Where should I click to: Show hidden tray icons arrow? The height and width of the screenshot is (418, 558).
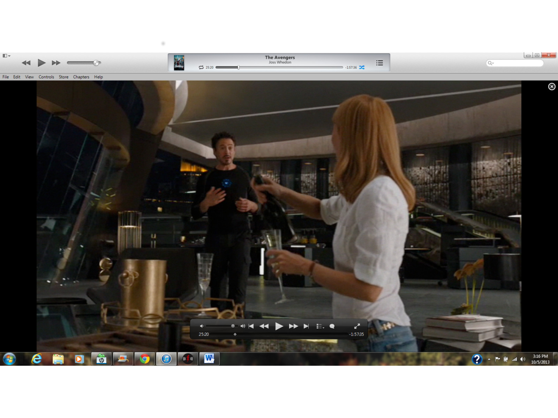click(489, 359)
